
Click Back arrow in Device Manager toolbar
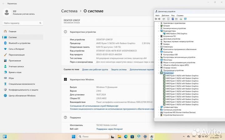(156, 19)
